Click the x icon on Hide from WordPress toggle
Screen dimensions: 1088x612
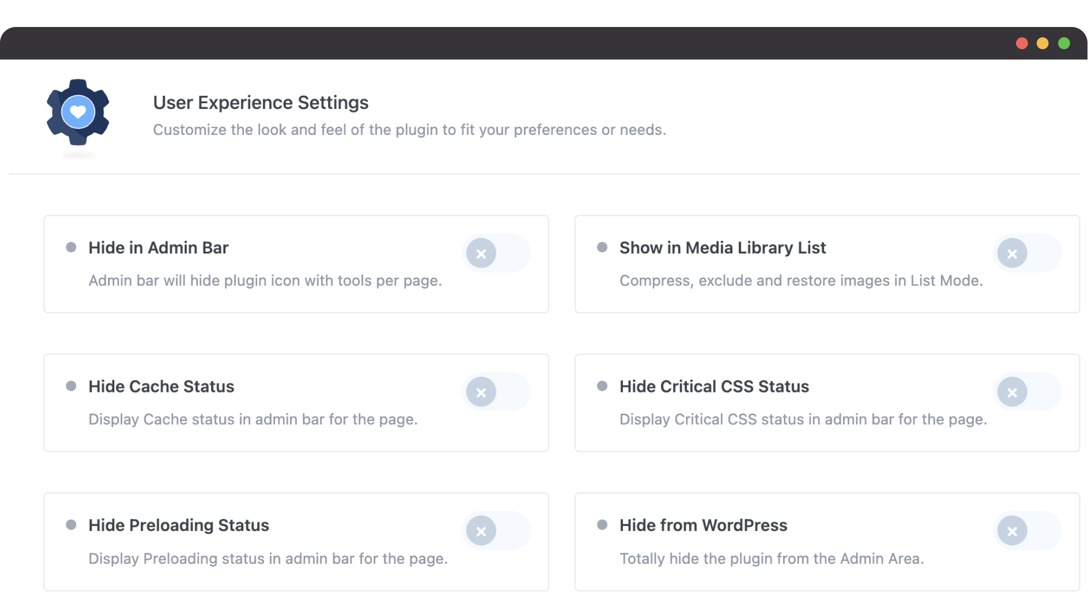click(x=1012, y=531)
